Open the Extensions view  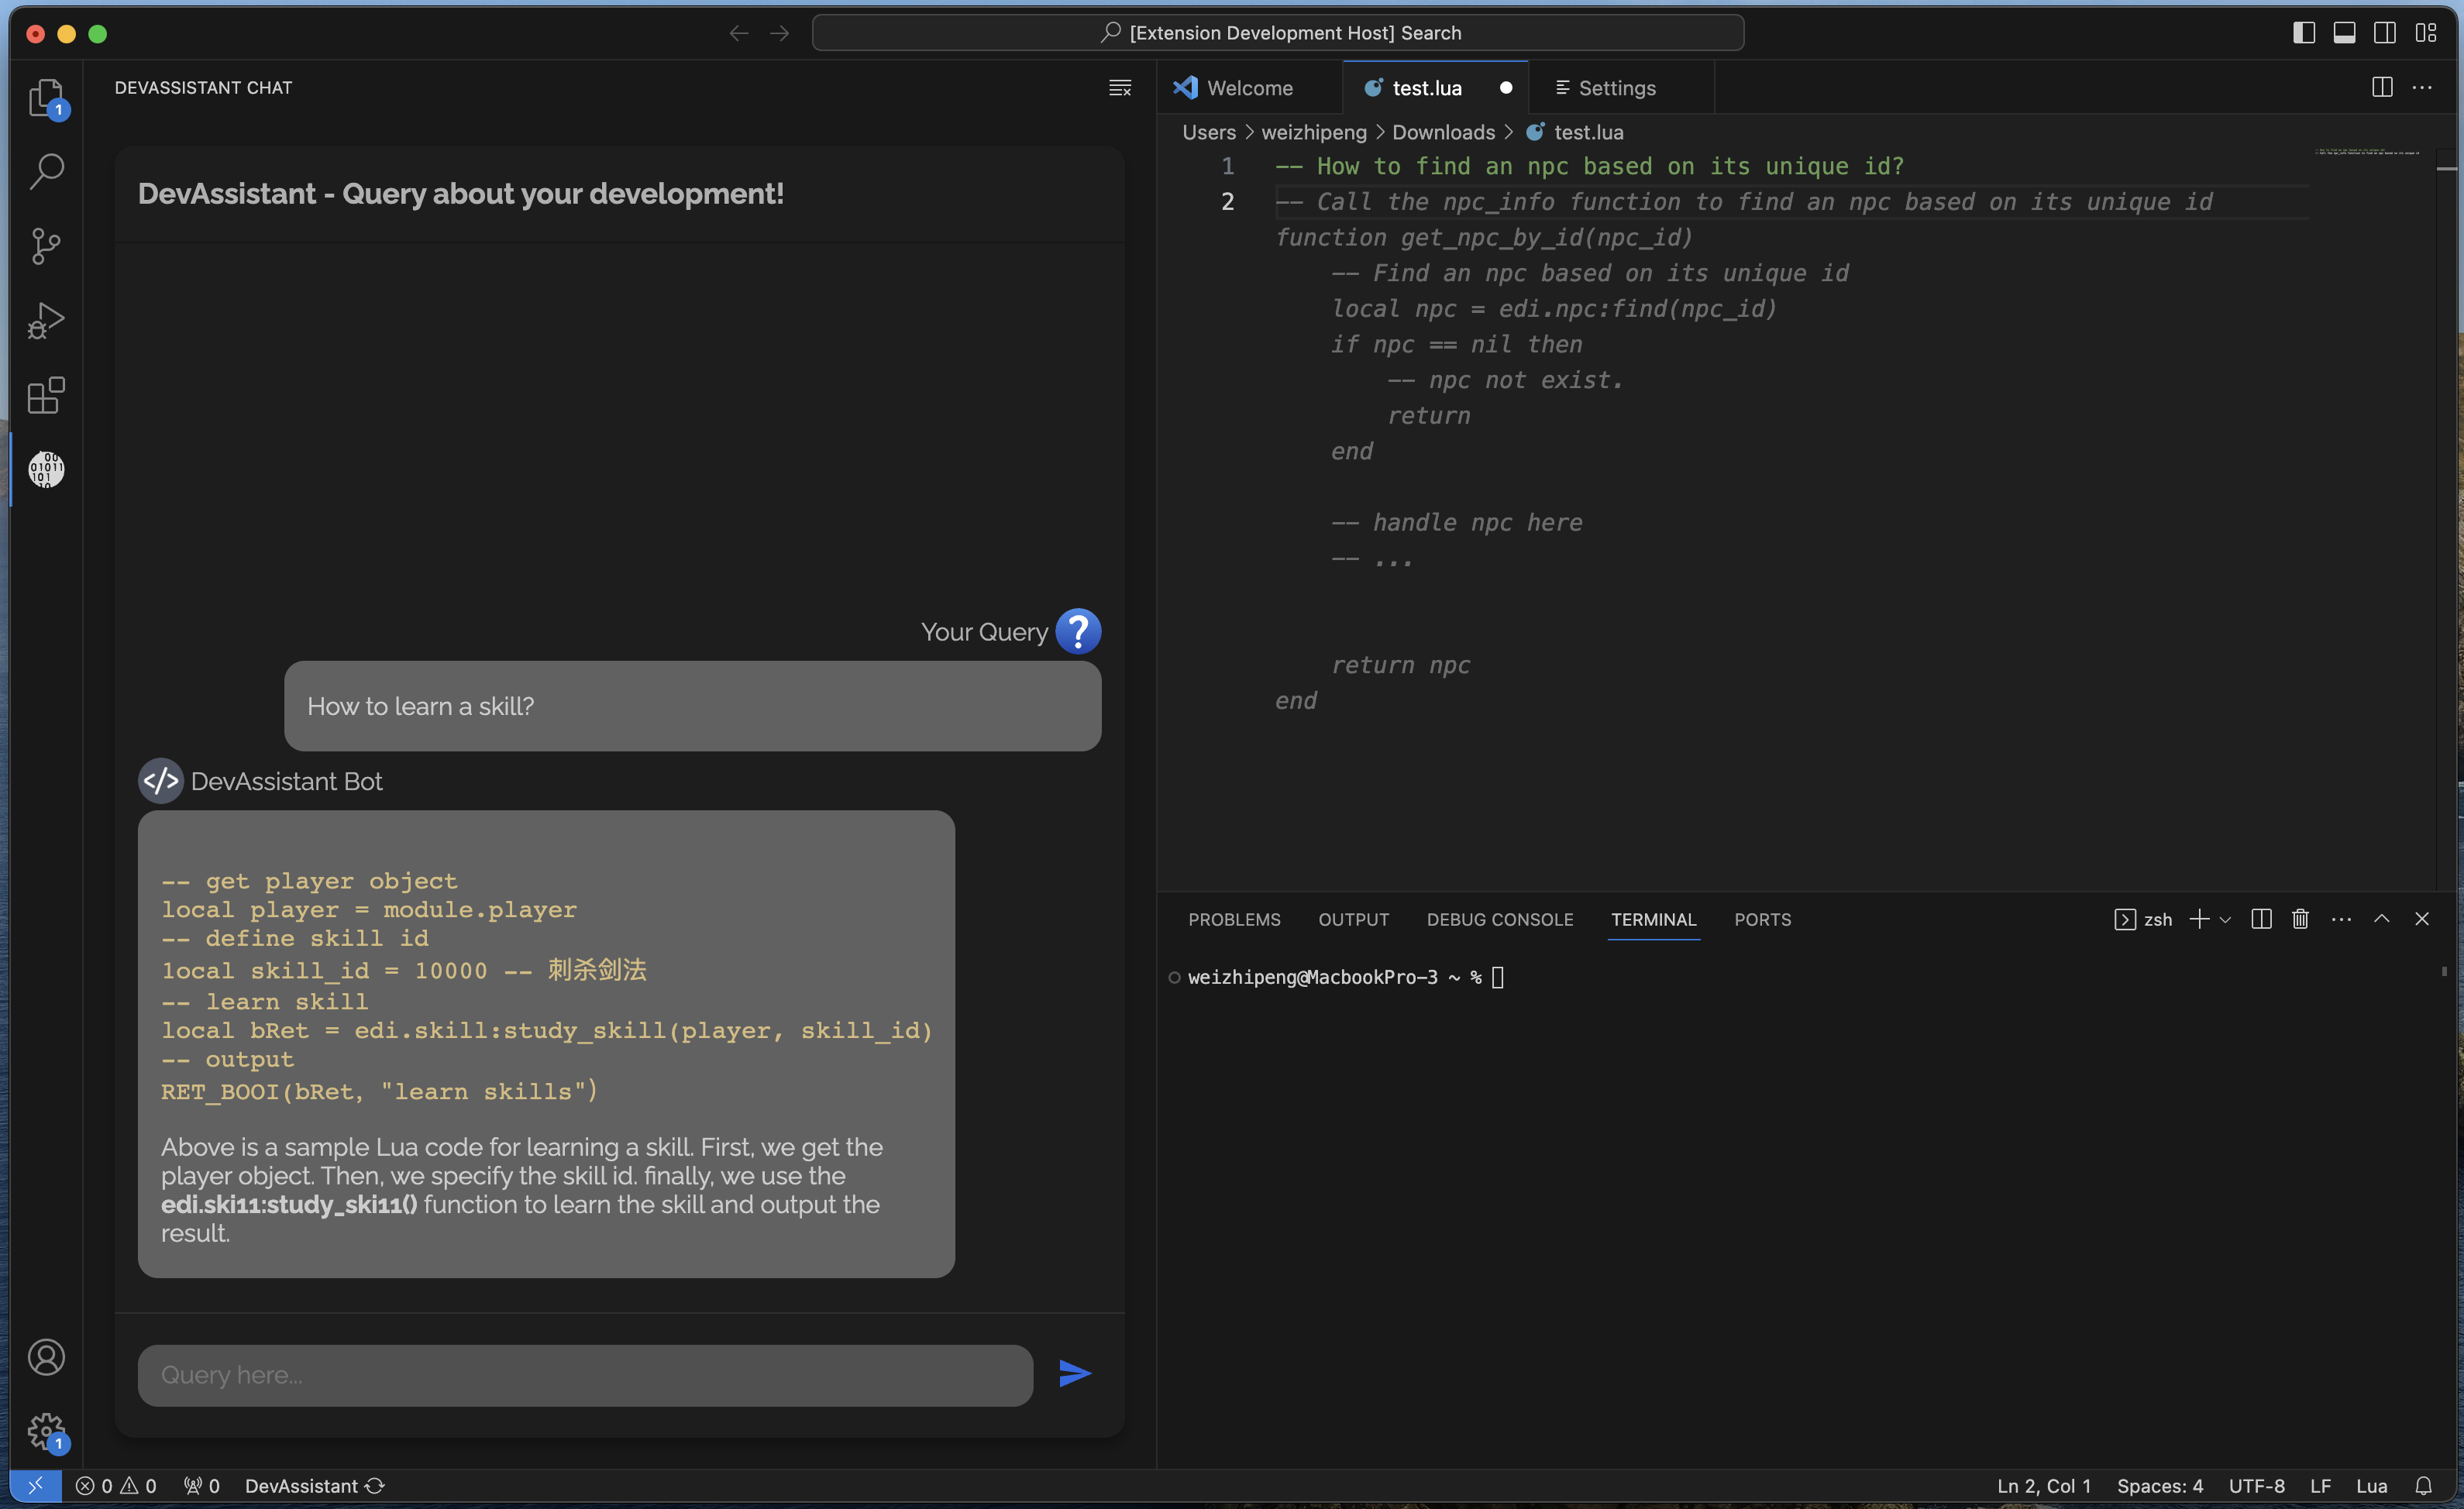[45, 395]
